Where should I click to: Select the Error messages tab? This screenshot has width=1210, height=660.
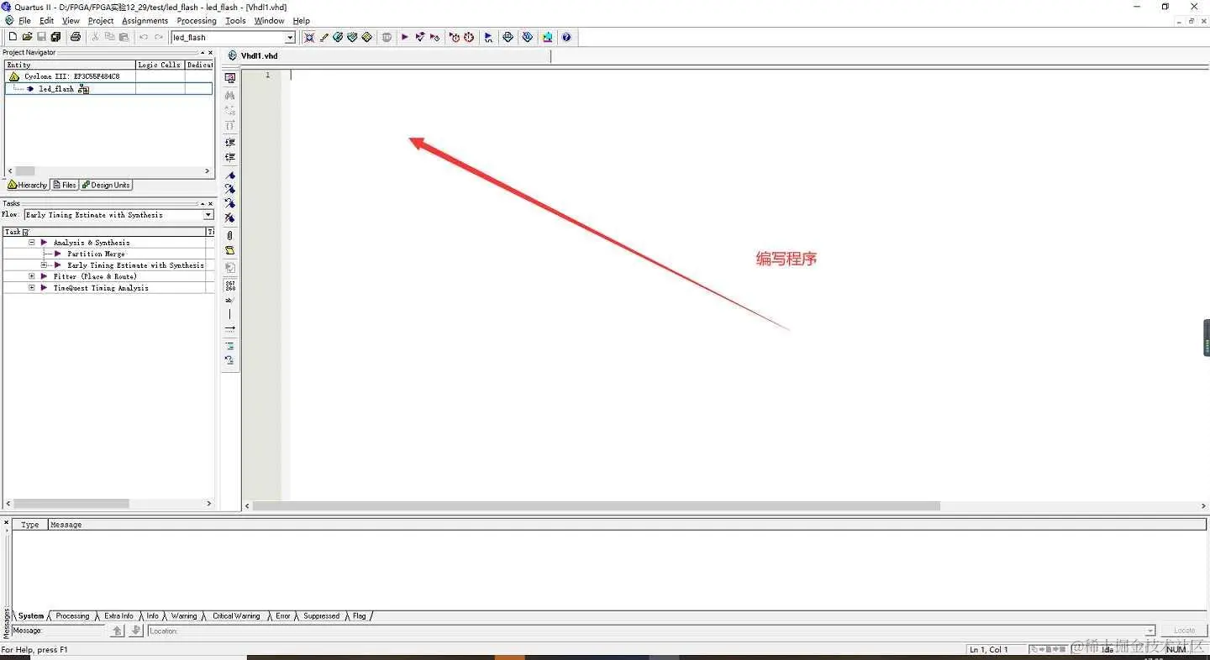pos(283,616)
